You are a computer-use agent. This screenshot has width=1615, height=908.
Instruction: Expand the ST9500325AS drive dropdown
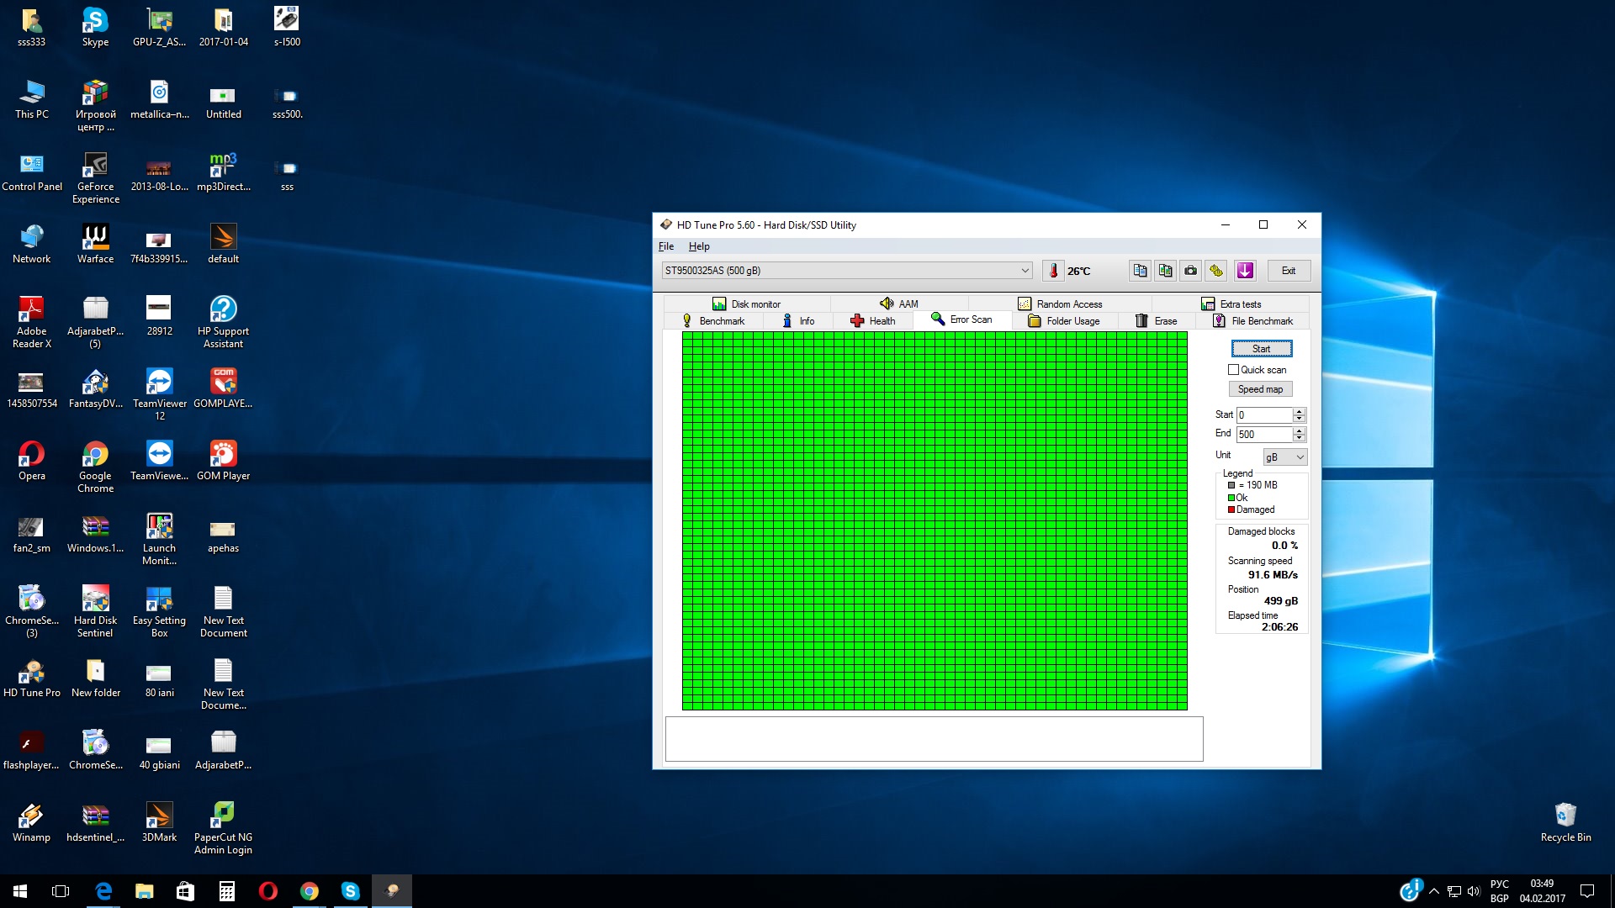tap(1025, 271)
